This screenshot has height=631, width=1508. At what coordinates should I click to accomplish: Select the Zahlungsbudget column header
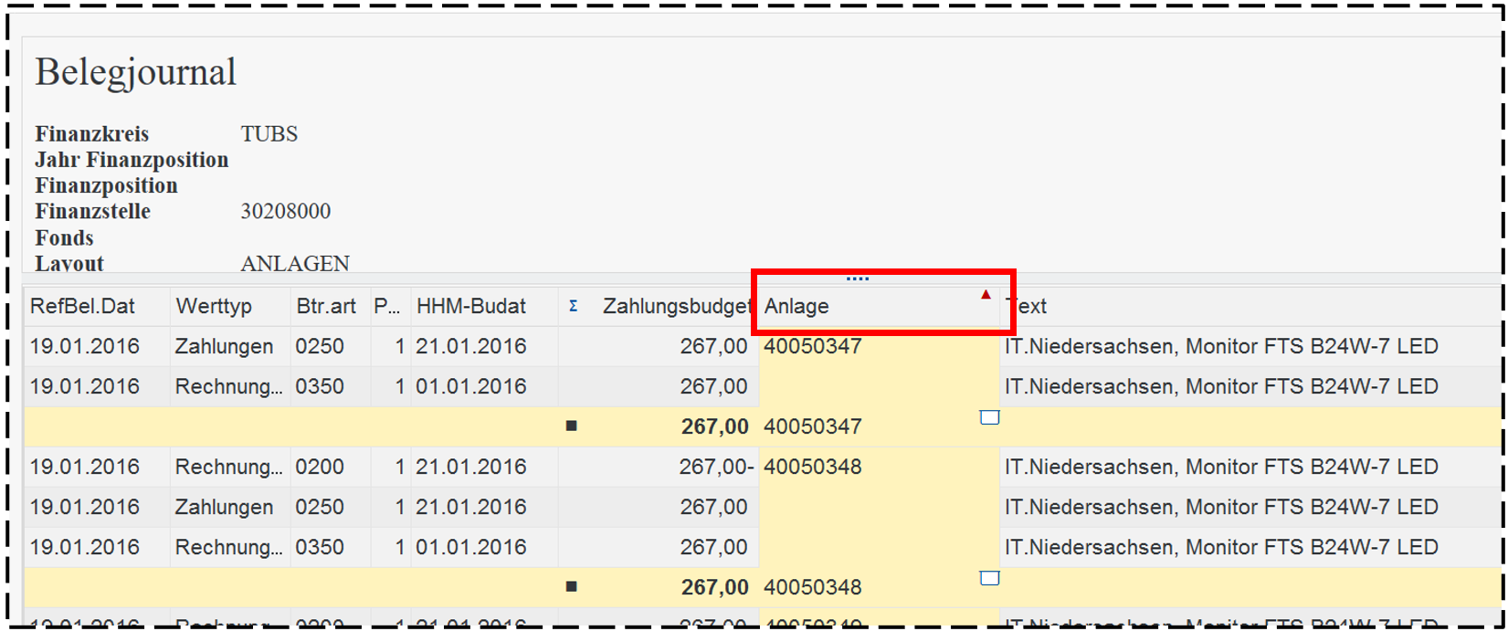[676, 307]
